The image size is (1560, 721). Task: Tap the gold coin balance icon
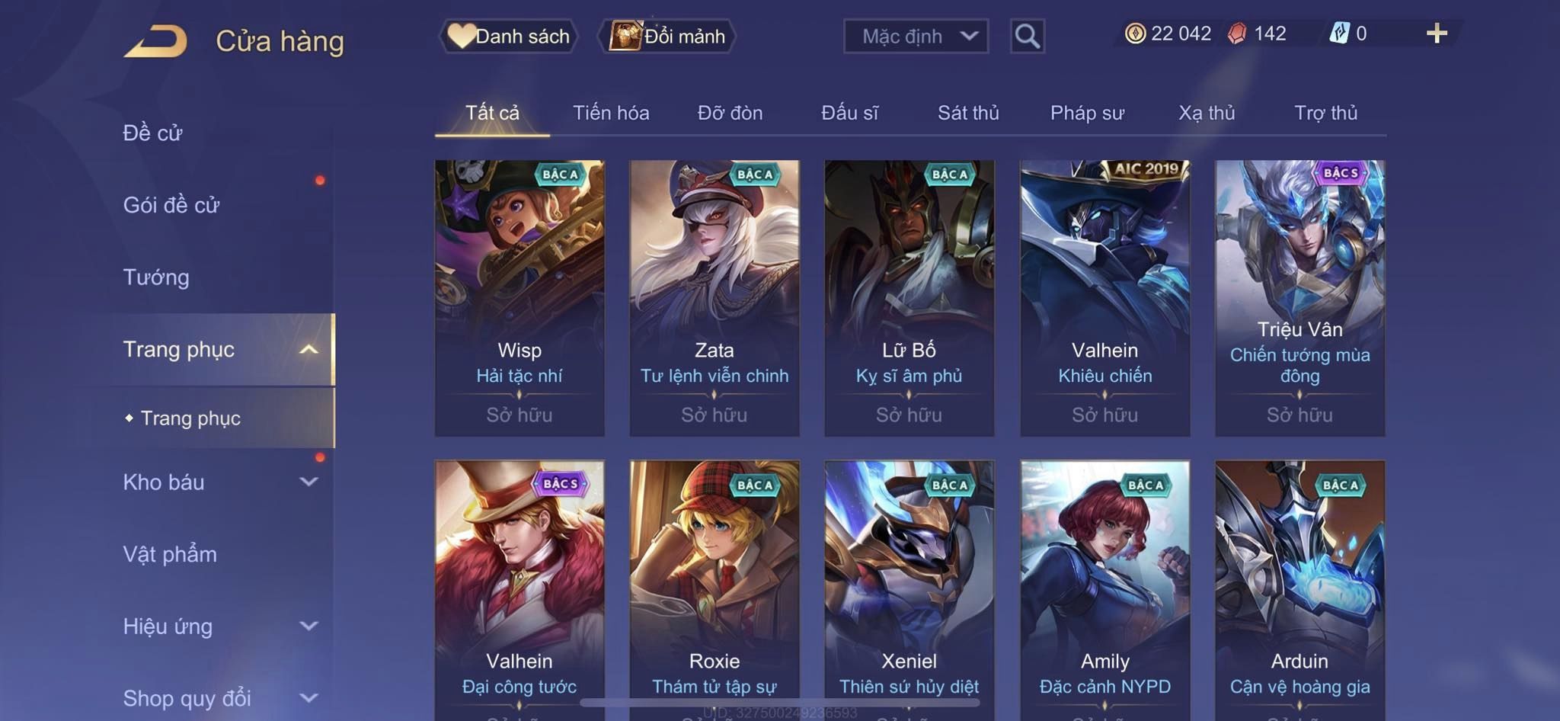click(x=1135, y=34)
